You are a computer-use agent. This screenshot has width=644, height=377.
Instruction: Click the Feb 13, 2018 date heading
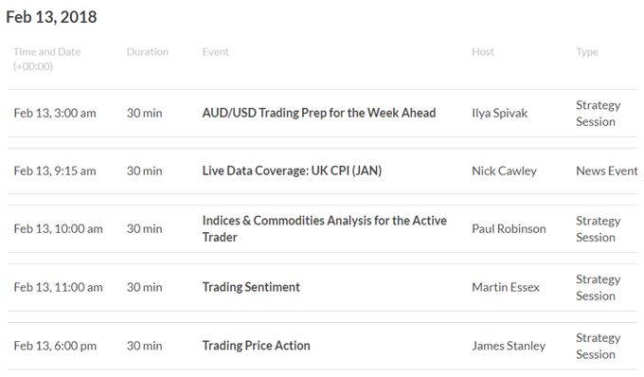[x=51, y=17]
